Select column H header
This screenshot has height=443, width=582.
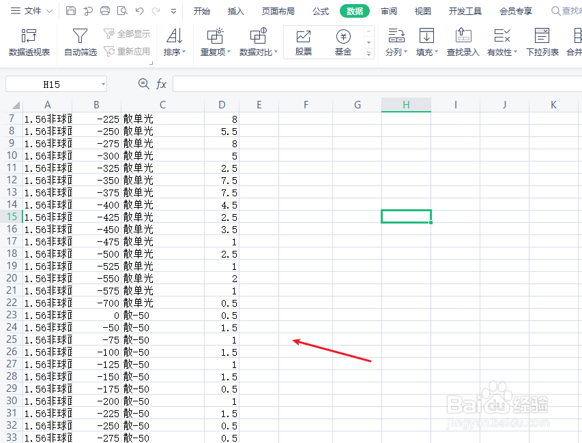(x=406, y=105)
